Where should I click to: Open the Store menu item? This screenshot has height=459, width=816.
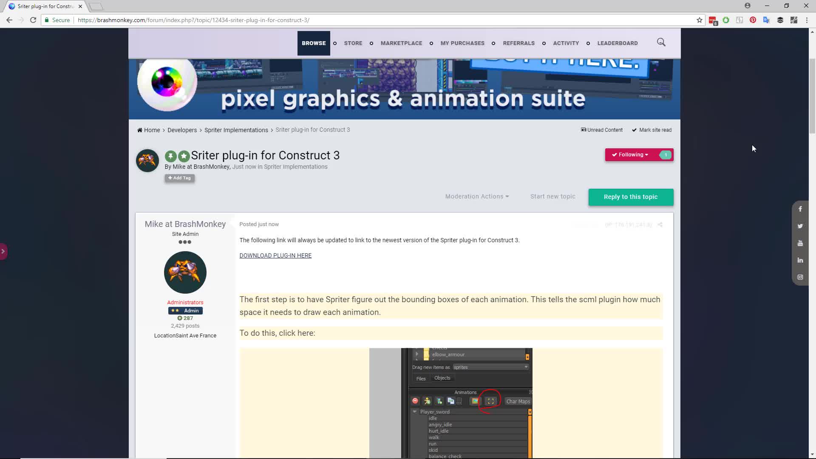coord(353,43)
